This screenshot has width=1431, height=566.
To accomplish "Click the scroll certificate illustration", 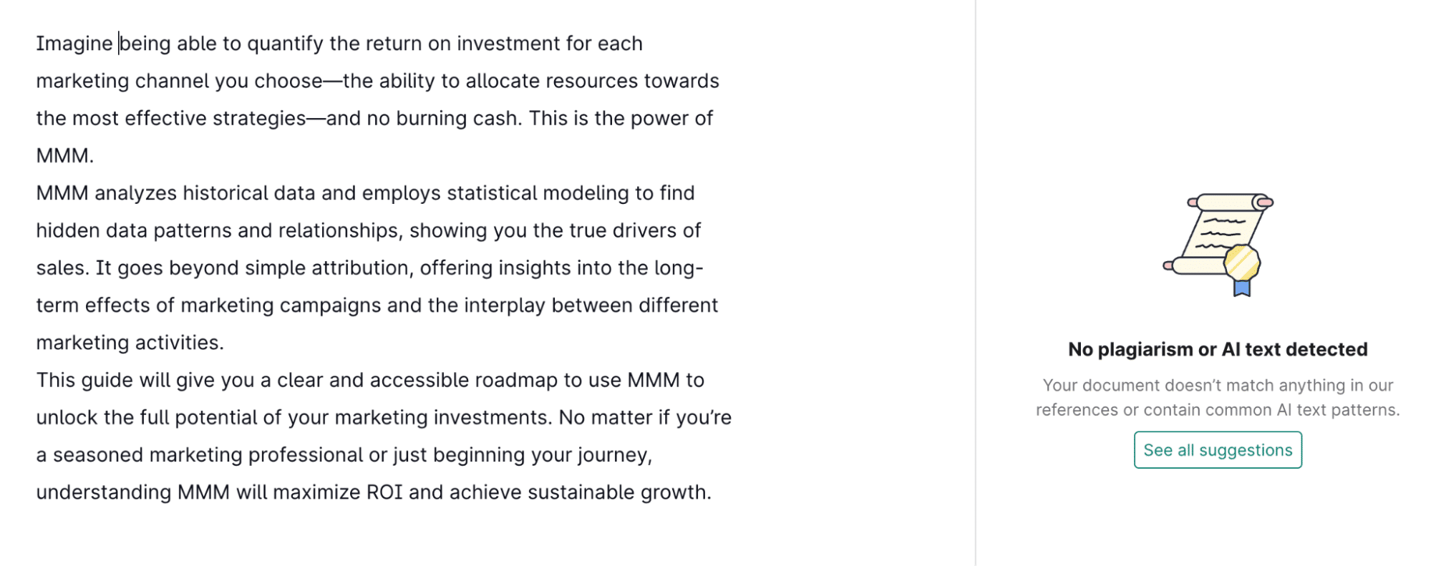I will [x=1217, y=235].
